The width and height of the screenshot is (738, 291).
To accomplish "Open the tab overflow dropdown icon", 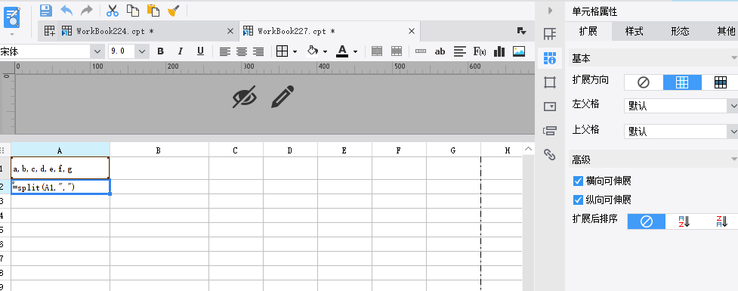I will [x=521, y=31].
